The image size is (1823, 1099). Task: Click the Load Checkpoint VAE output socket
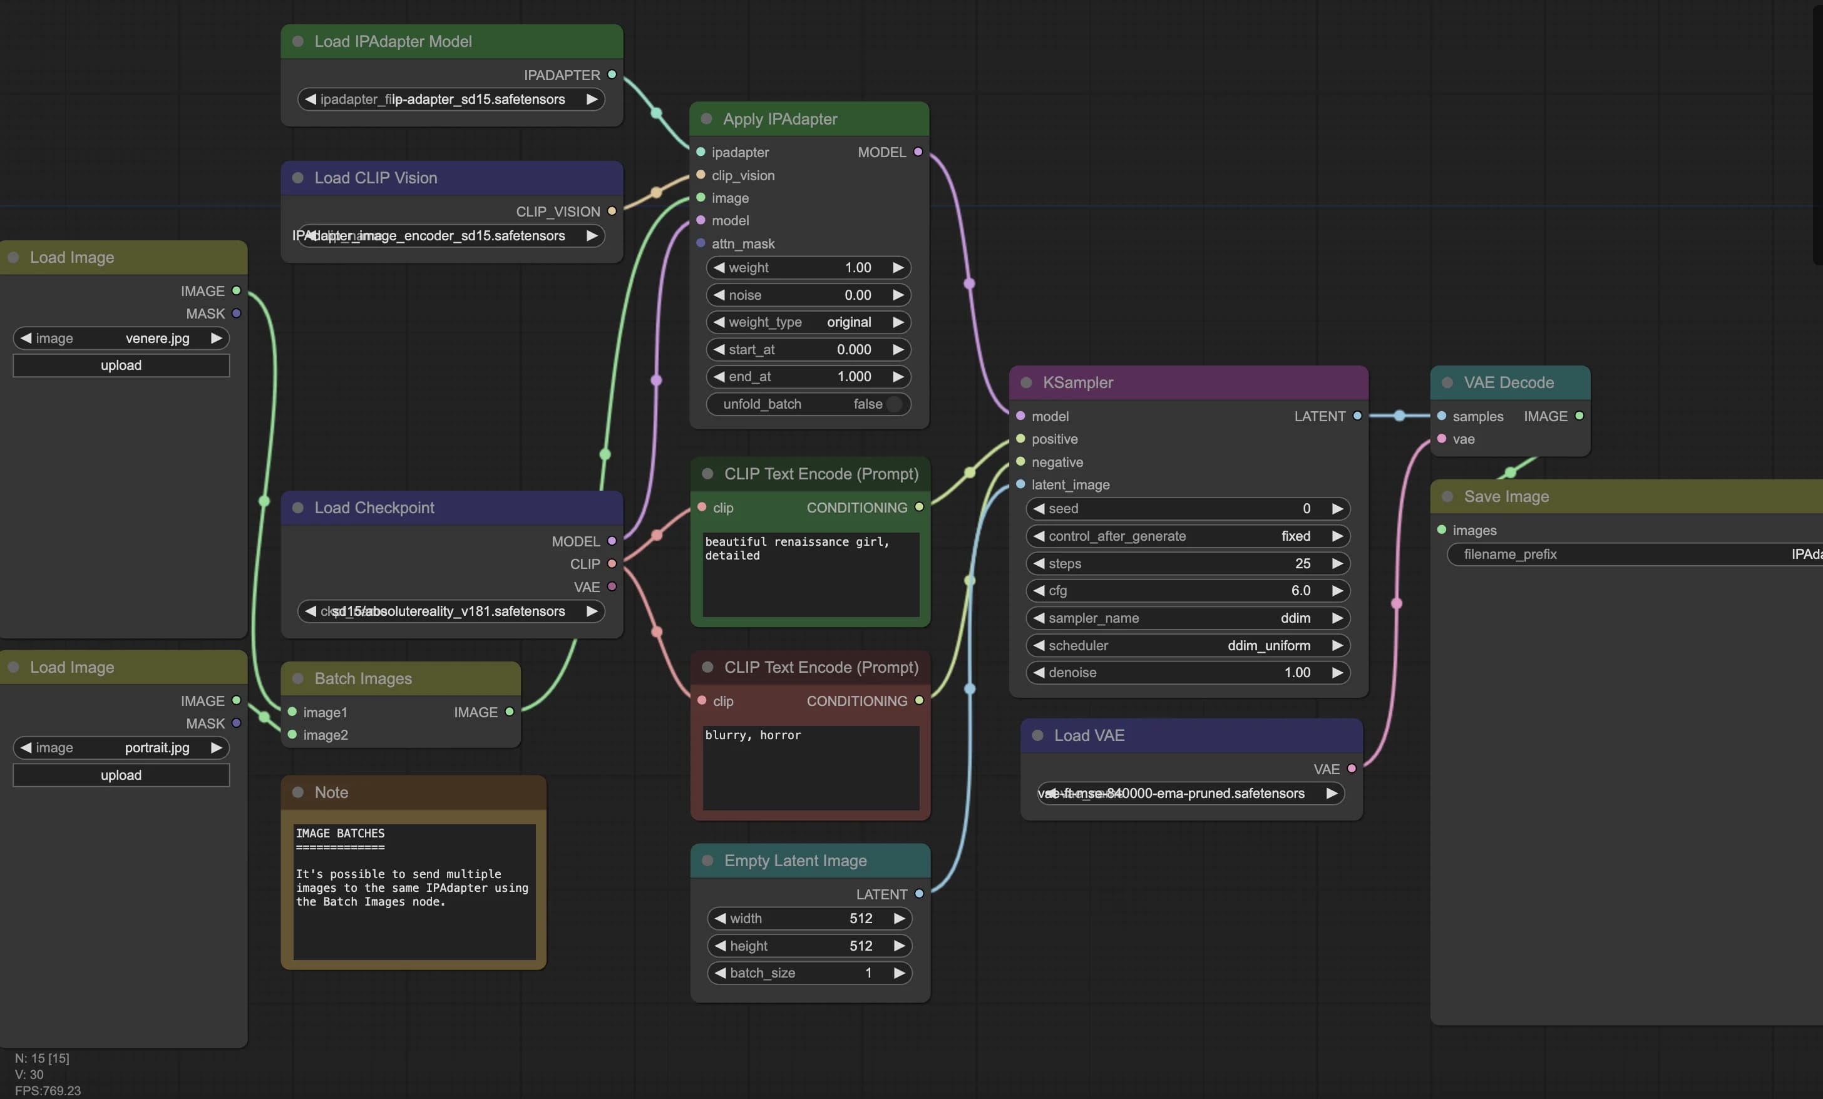click(612, 586)
